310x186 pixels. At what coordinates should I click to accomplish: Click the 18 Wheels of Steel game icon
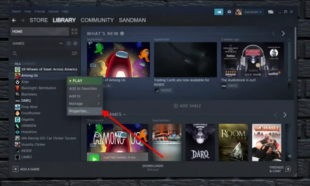click(x=17, y=69)
